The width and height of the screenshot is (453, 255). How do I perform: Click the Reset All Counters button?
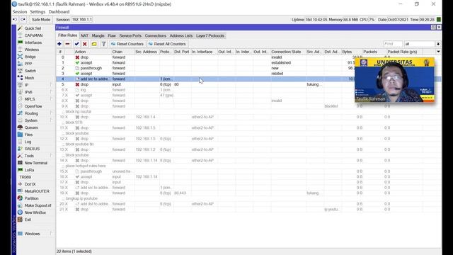tap(167, 44)
